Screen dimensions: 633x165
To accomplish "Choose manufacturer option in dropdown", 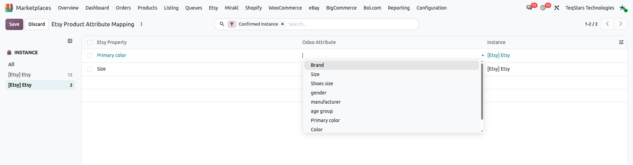I will click(391, 102).
